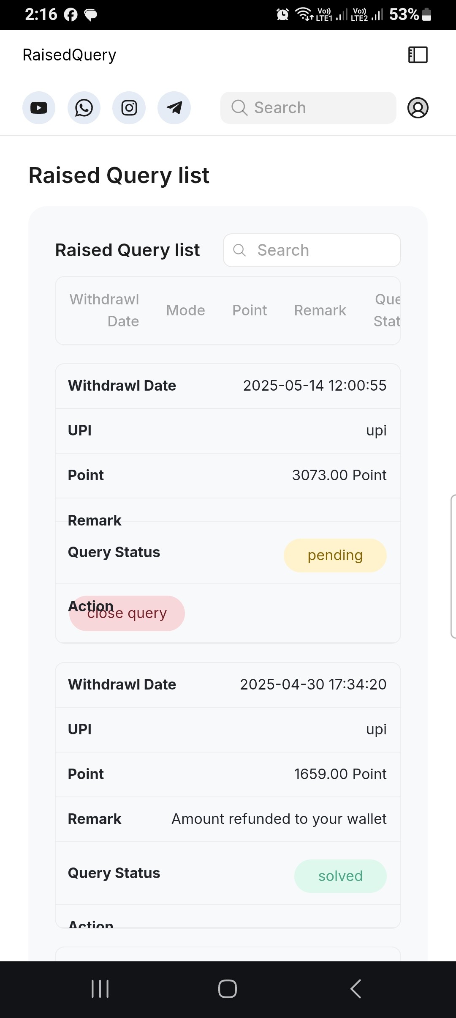Tap the Android home navigation button
The width and height of the screenshot is (456, 1018).
pyautogui.click(x=228, y=989)
